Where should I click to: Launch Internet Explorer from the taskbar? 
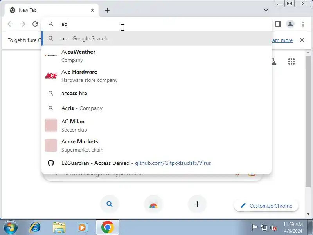[x=35, y=228]
